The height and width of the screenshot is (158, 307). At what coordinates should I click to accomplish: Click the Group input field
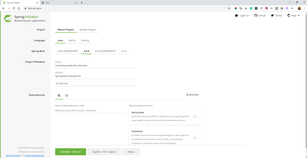[95, 66]
